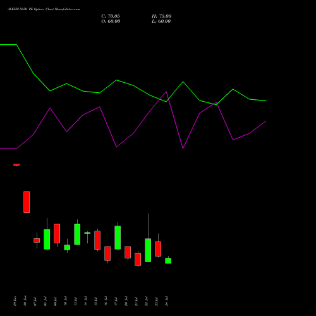Click the tall red candle for 30 Jun

click(27, 202)
